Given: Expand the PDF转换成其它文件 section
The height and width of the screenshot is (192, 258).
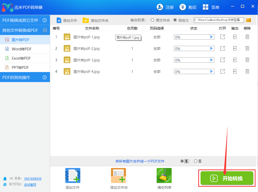Looking at the screenshot, I should pyautogui.click(x=25, y=20).
